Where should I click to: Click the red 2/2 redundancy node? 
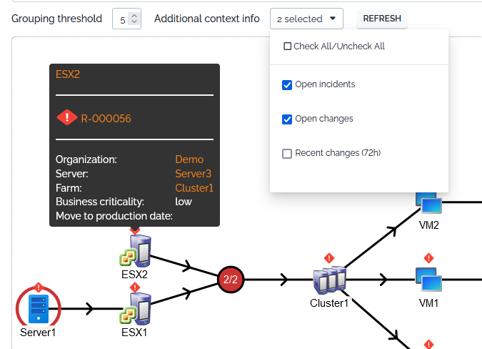click(x=231, y=280)
